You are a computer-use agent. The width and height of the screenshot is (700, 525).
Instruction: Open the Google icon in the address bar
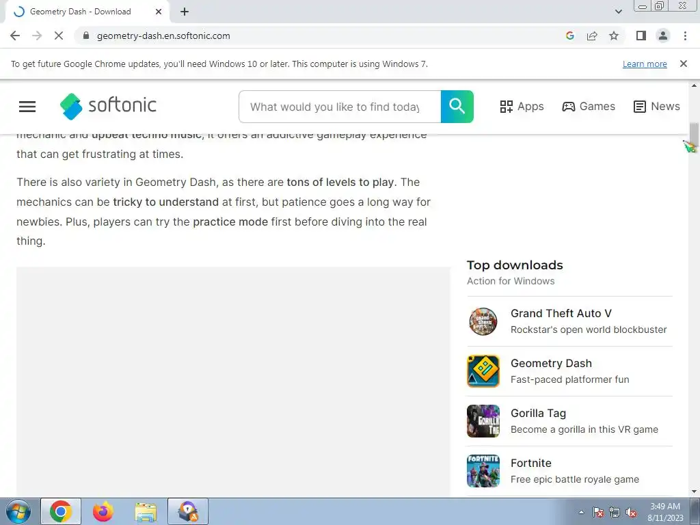pos(569,36)
